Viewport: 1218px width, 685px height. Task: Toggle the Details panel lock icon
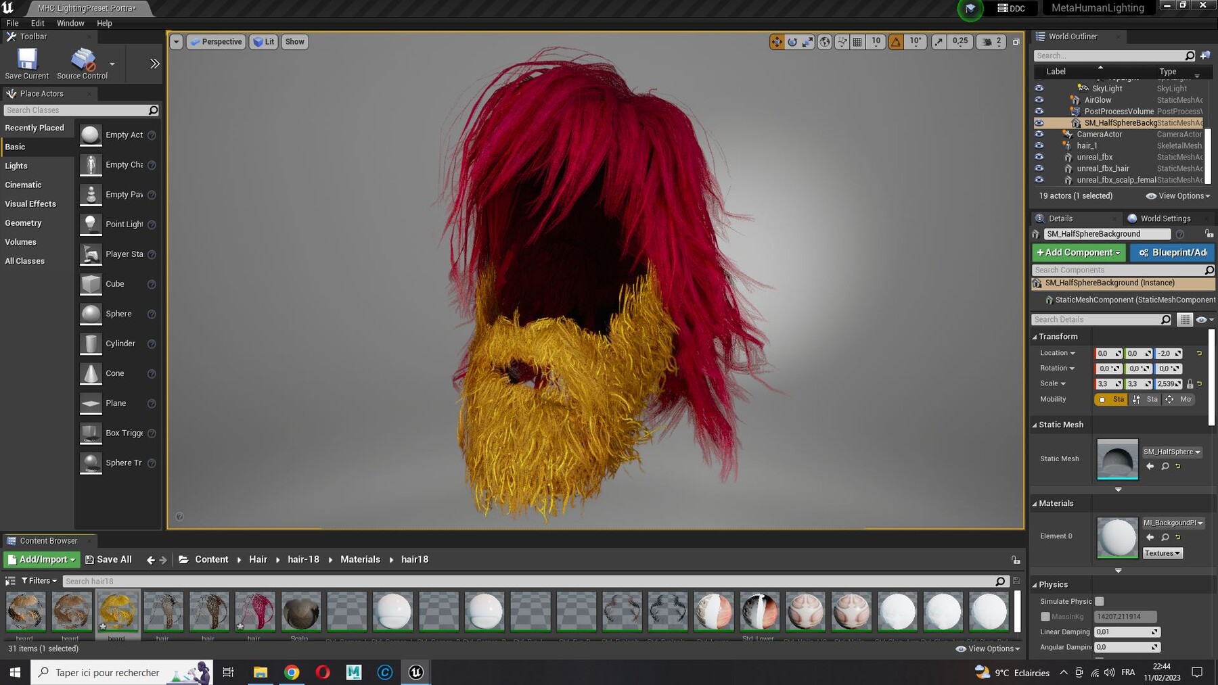pyautogui.click(x=1209, y=234)
